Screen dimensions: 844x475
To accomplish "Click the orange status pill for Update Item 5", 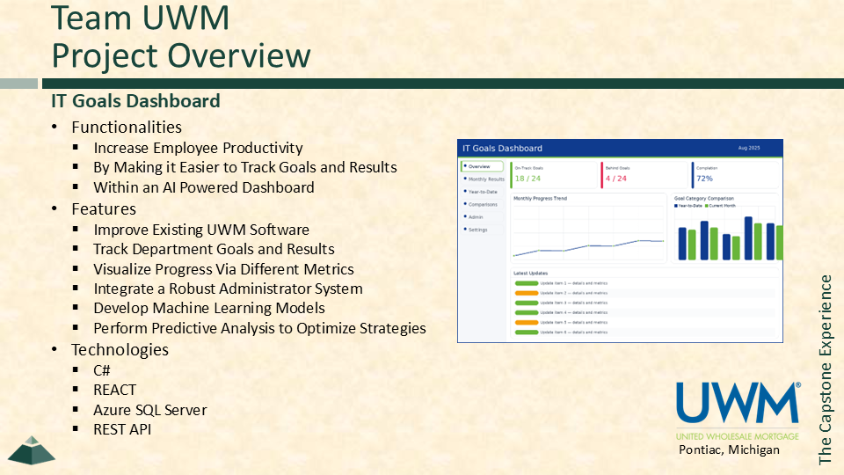I will click(526, 322).
